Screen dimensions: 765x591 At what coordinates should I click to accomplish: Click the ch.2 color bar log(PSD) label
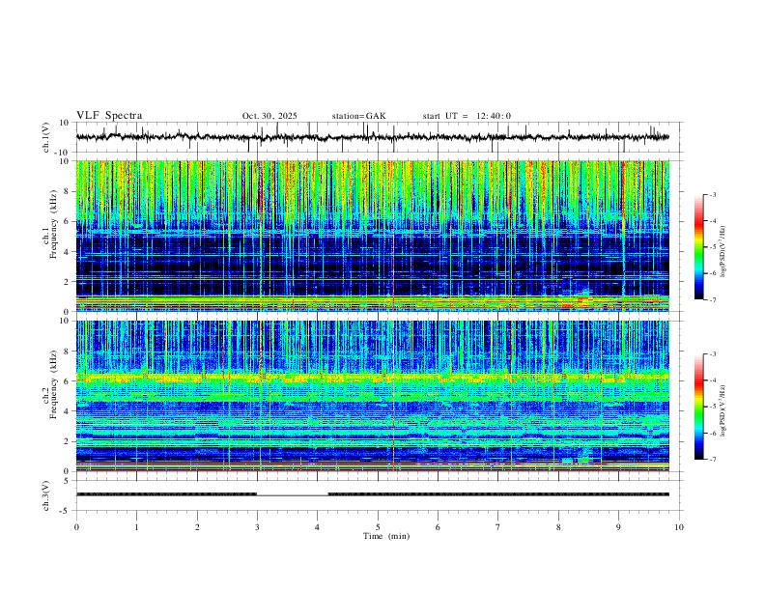point(723,410)
